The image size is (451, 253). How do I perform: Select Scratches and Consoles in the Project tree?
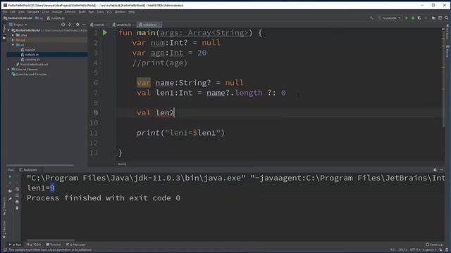tap(29, 74)
